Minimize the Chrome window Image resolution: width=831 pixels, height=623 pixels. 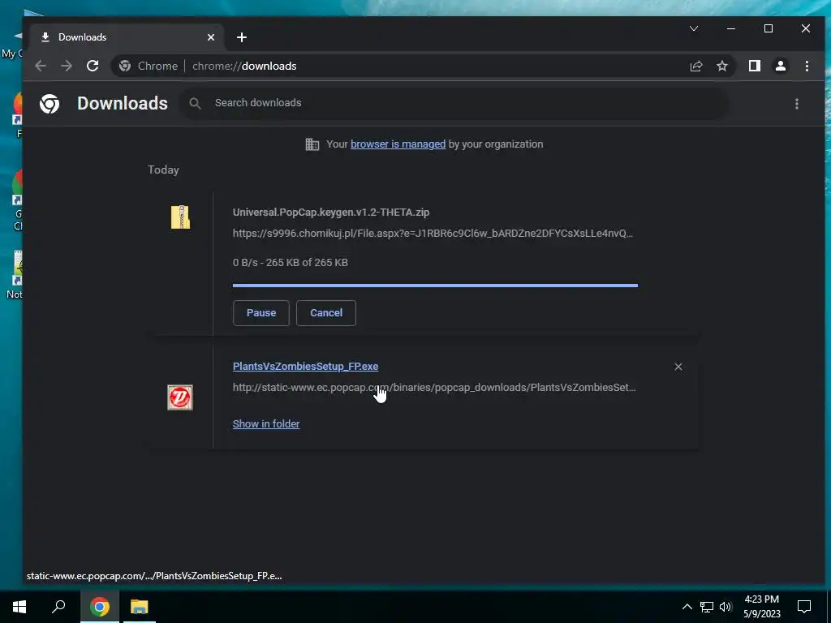731,28
